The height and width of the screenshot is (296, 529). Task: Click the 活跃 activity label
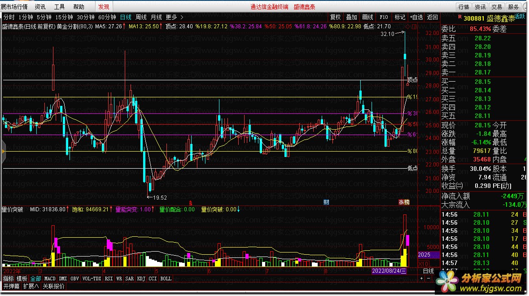(x=520, y=16)
